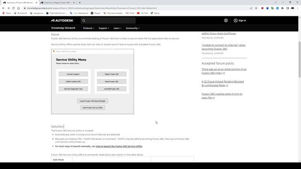
Task: Open the Яндекс bookmark
Action: pyautogui.click(x=95, y=13)
